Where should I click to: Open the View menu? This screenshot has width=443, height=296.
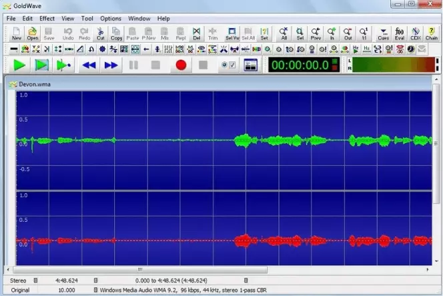tap(68, 19)
